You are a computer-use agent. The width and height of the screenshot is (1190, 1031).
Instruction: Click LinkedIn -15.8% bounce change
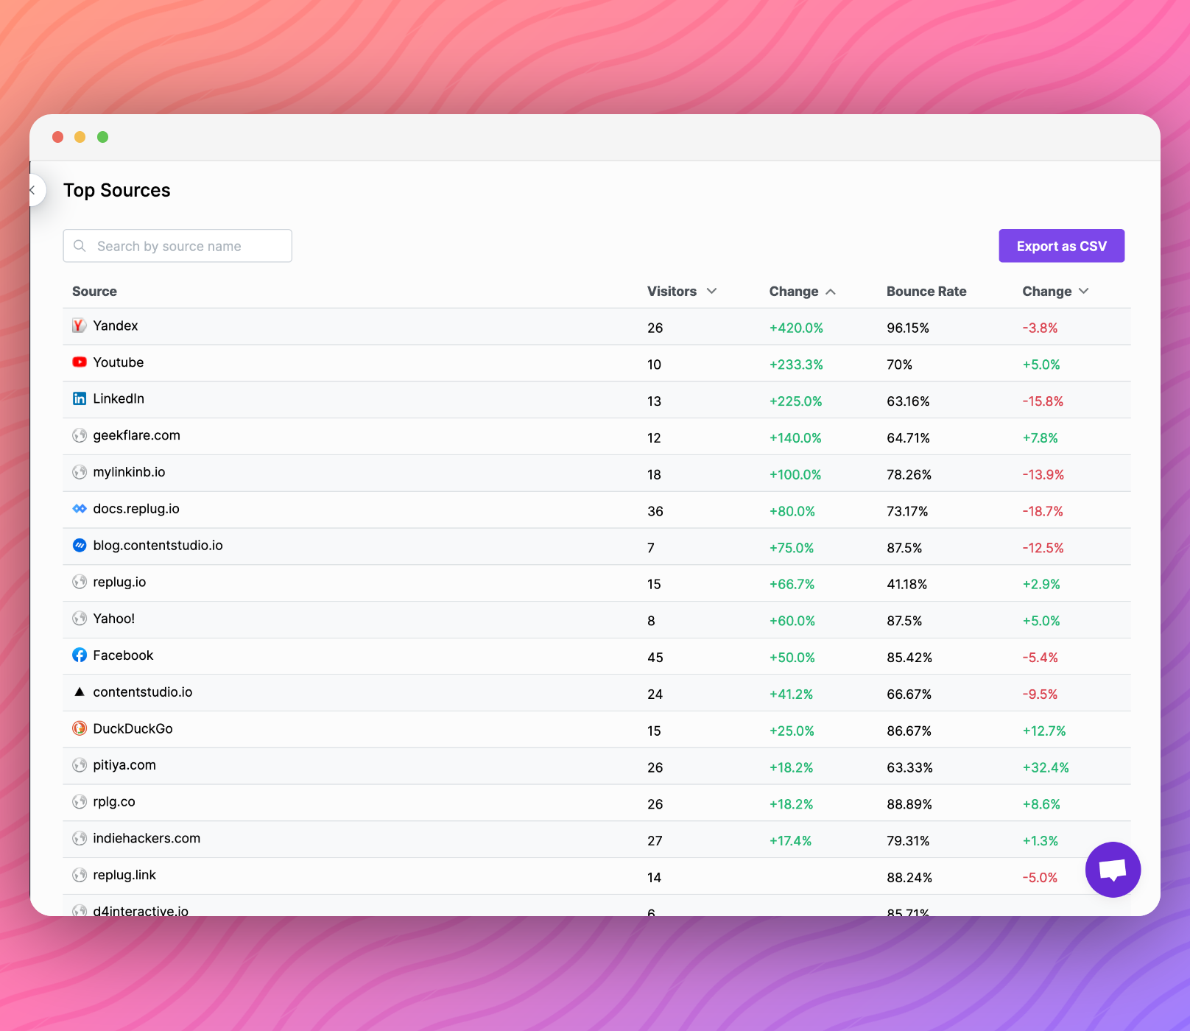(x=1043, y=401)
